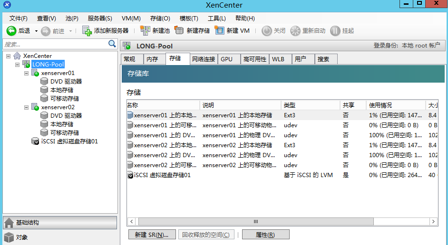Collapse the LONG-Pool tree node
Viewport: 448px width, 245px height.
[x=18, y=65]
